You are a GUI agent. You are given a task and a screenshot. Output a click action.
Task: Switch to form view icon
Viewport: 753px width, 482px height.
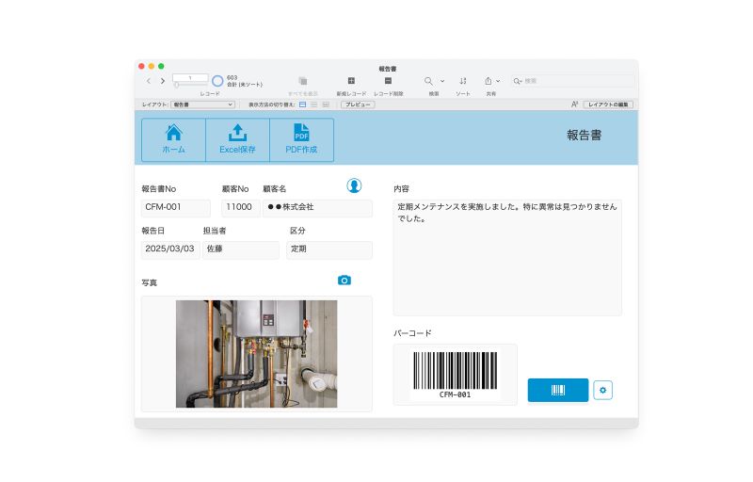[x=302, y=104]
